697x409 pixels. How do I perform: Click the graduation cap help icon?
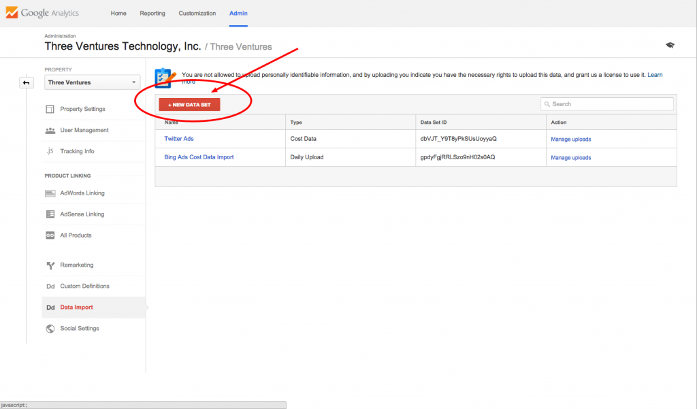(x=670, y=45)
